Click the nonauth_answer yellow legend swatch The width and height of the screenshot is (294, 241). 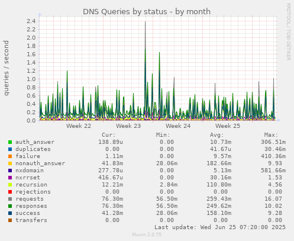[10, 163]
